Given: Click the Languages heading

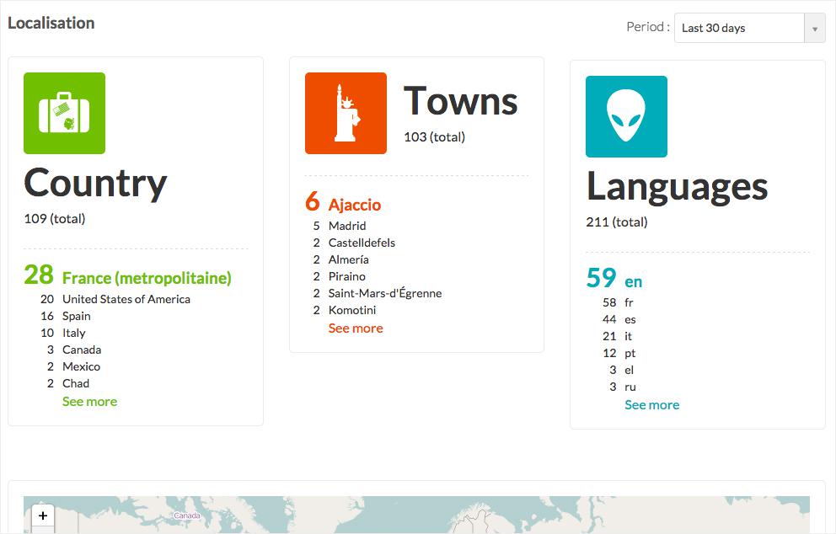Looking at the screenshot, I should click(677, 186).
